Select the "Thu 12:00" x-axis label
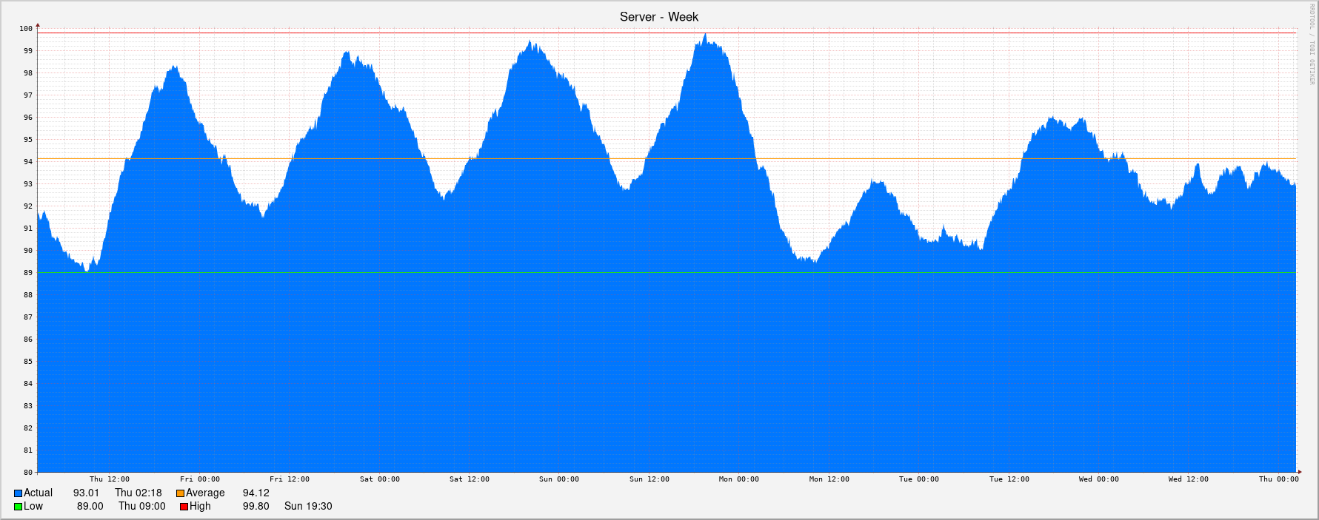This screenshot has width=1319, height=520. 109,479
